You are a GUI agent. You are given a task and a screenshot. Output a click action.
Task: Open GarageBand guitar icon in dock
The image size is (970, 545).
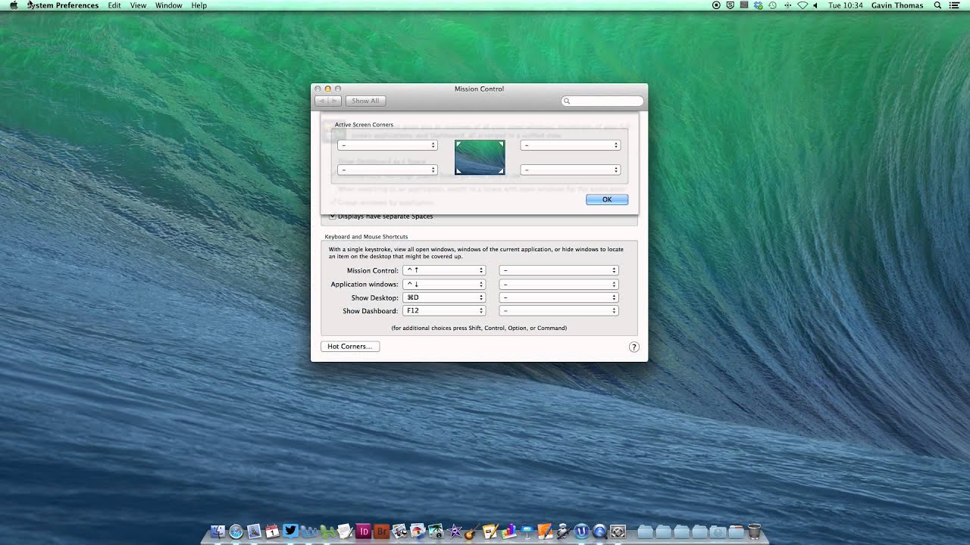click(472, 531)
